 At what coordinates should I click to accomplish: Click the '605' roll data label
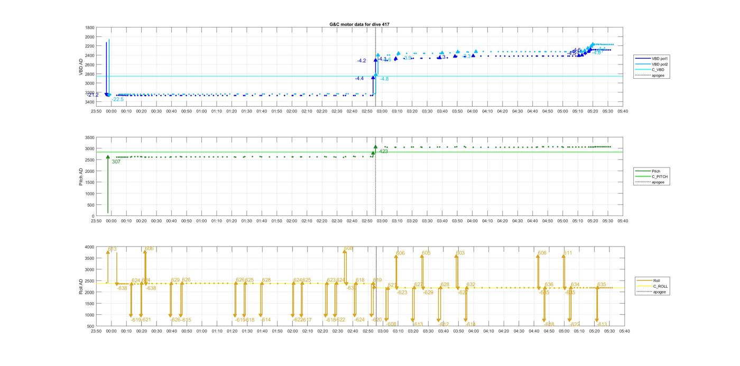pos(426,253)
